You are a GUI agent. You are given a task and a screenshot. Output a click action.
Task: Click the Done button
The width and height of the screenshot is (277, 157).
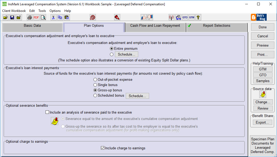point(262,27)
